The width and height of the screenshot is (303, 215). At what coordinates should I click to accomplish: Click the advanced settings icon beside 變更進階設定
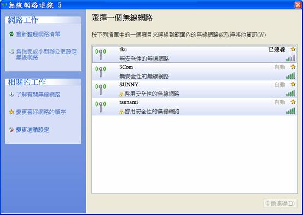pos(11,130)
